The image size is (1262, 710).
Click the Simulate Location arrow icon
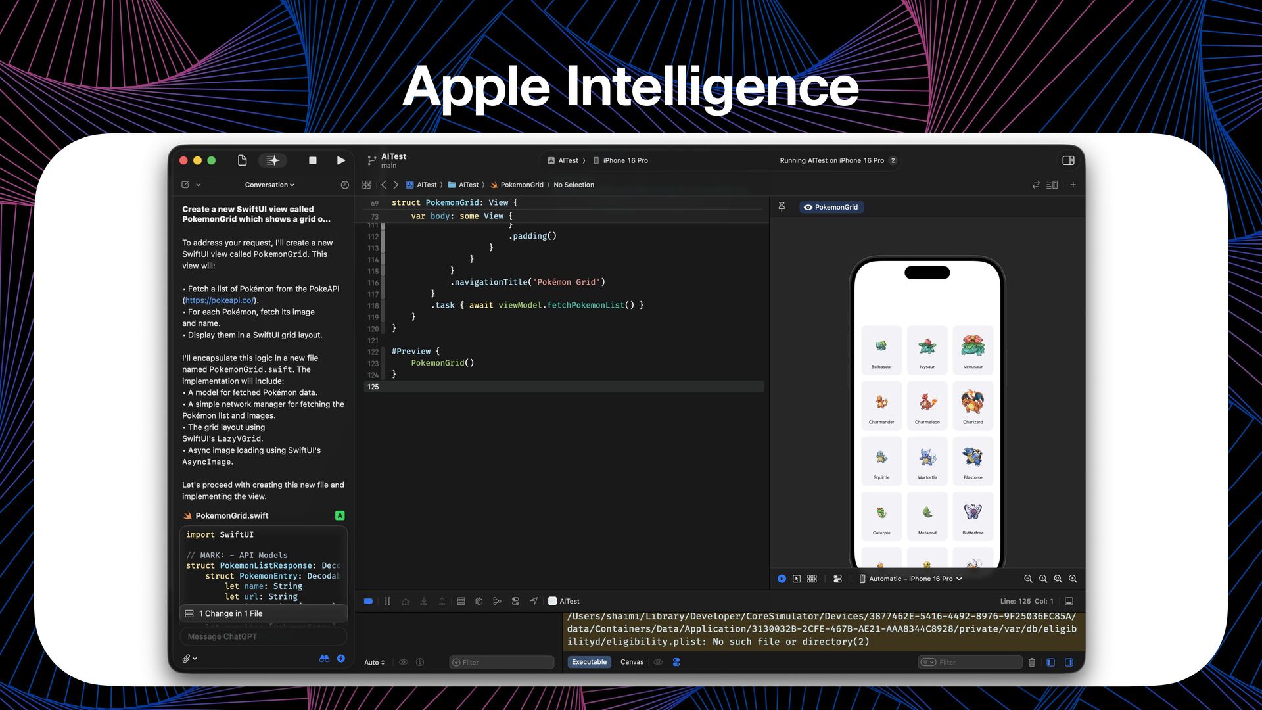click(534, 601)
